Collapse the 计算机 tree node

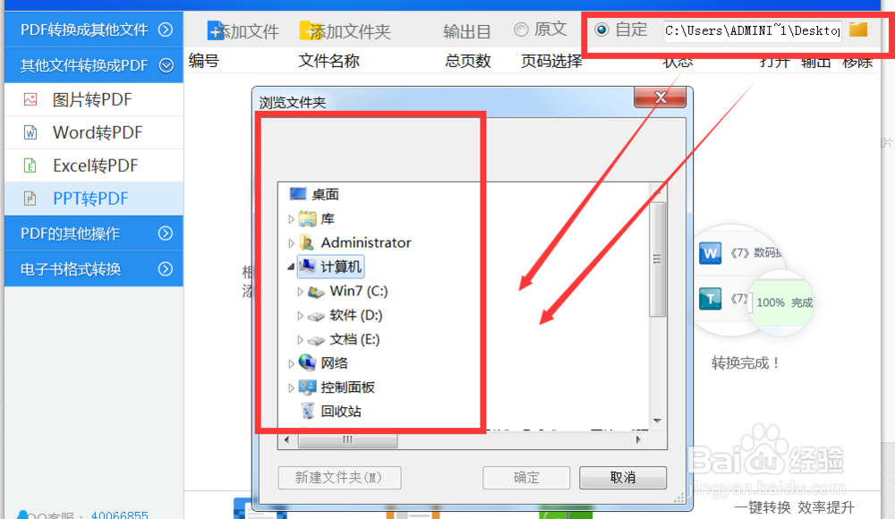coord(291,267)
